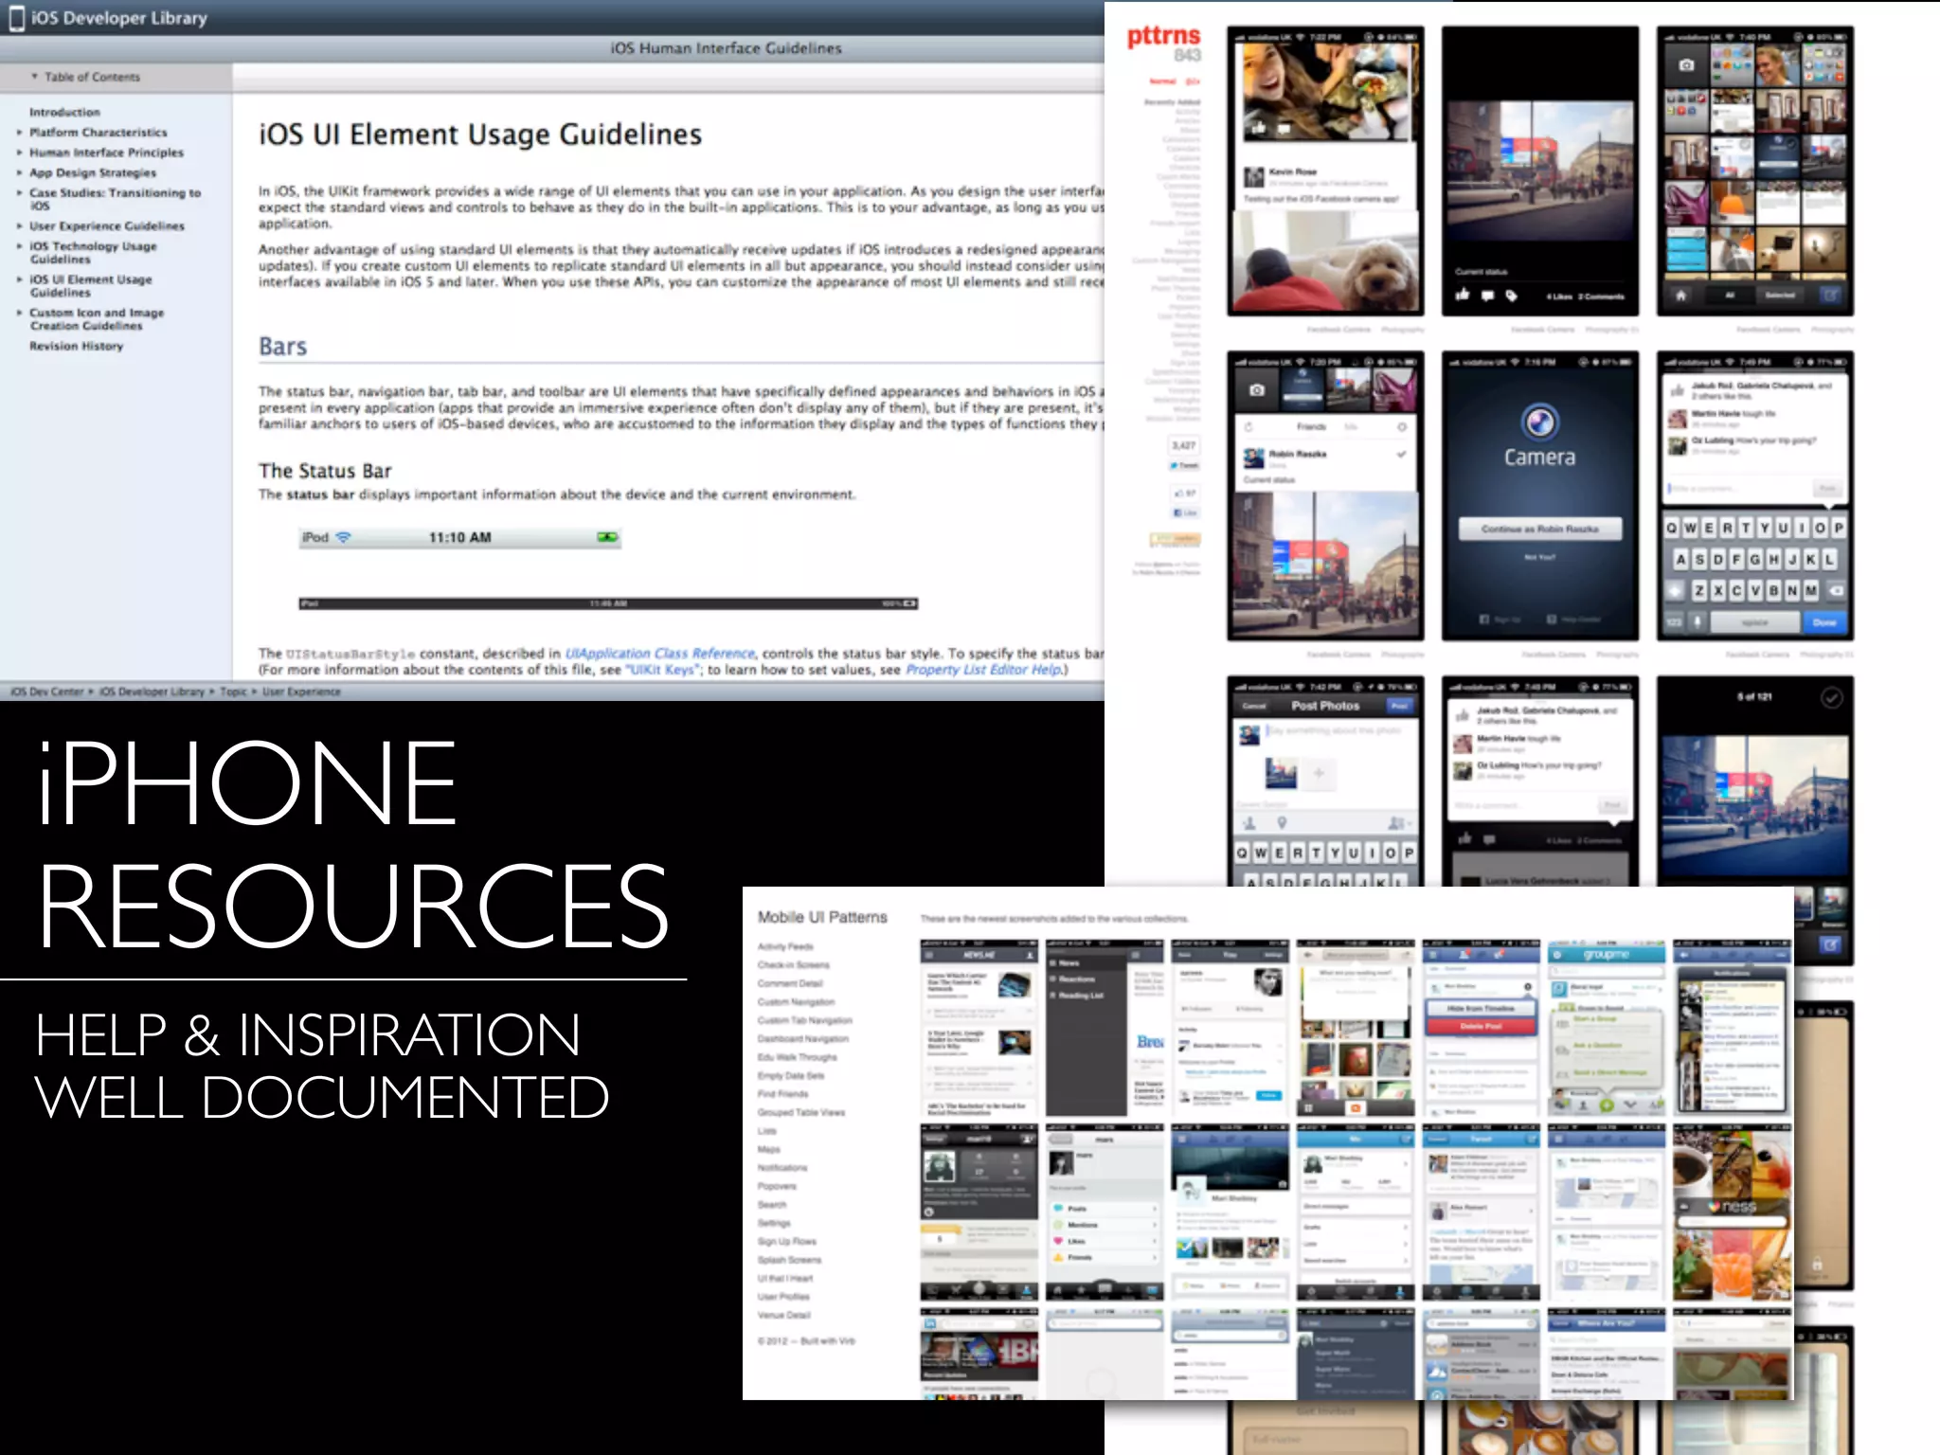Select Recently Added in pttrns category list

[1173, 102]
